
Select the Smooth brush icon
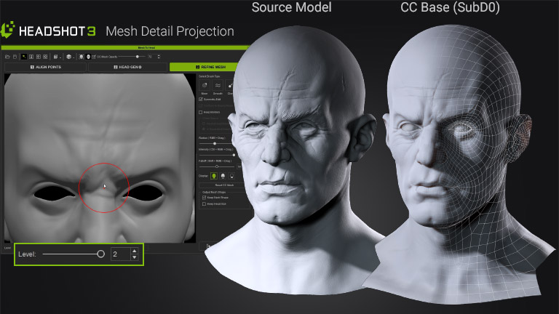coord(218,86)
